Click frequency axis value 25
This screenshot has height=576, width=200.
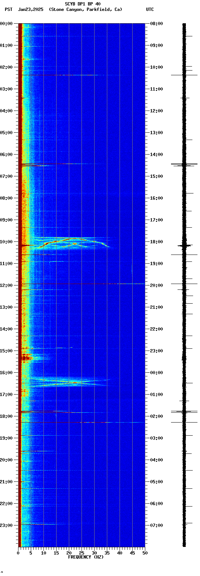(82, 553)
